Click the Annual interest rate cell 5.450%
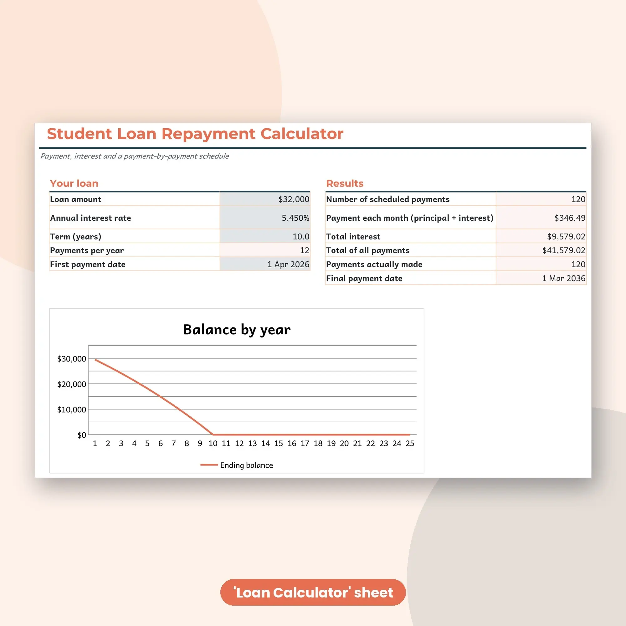Screen dimensions: 626x626 tap(265, 218)
